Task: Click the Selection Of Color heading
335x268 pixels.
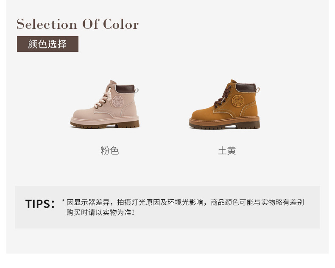Action: click(78, 24)
